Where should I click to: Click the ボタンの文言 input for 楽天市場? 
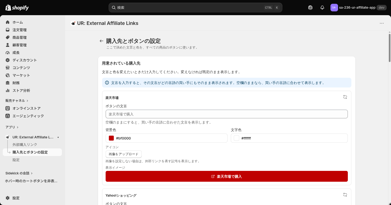coord(227,114)
